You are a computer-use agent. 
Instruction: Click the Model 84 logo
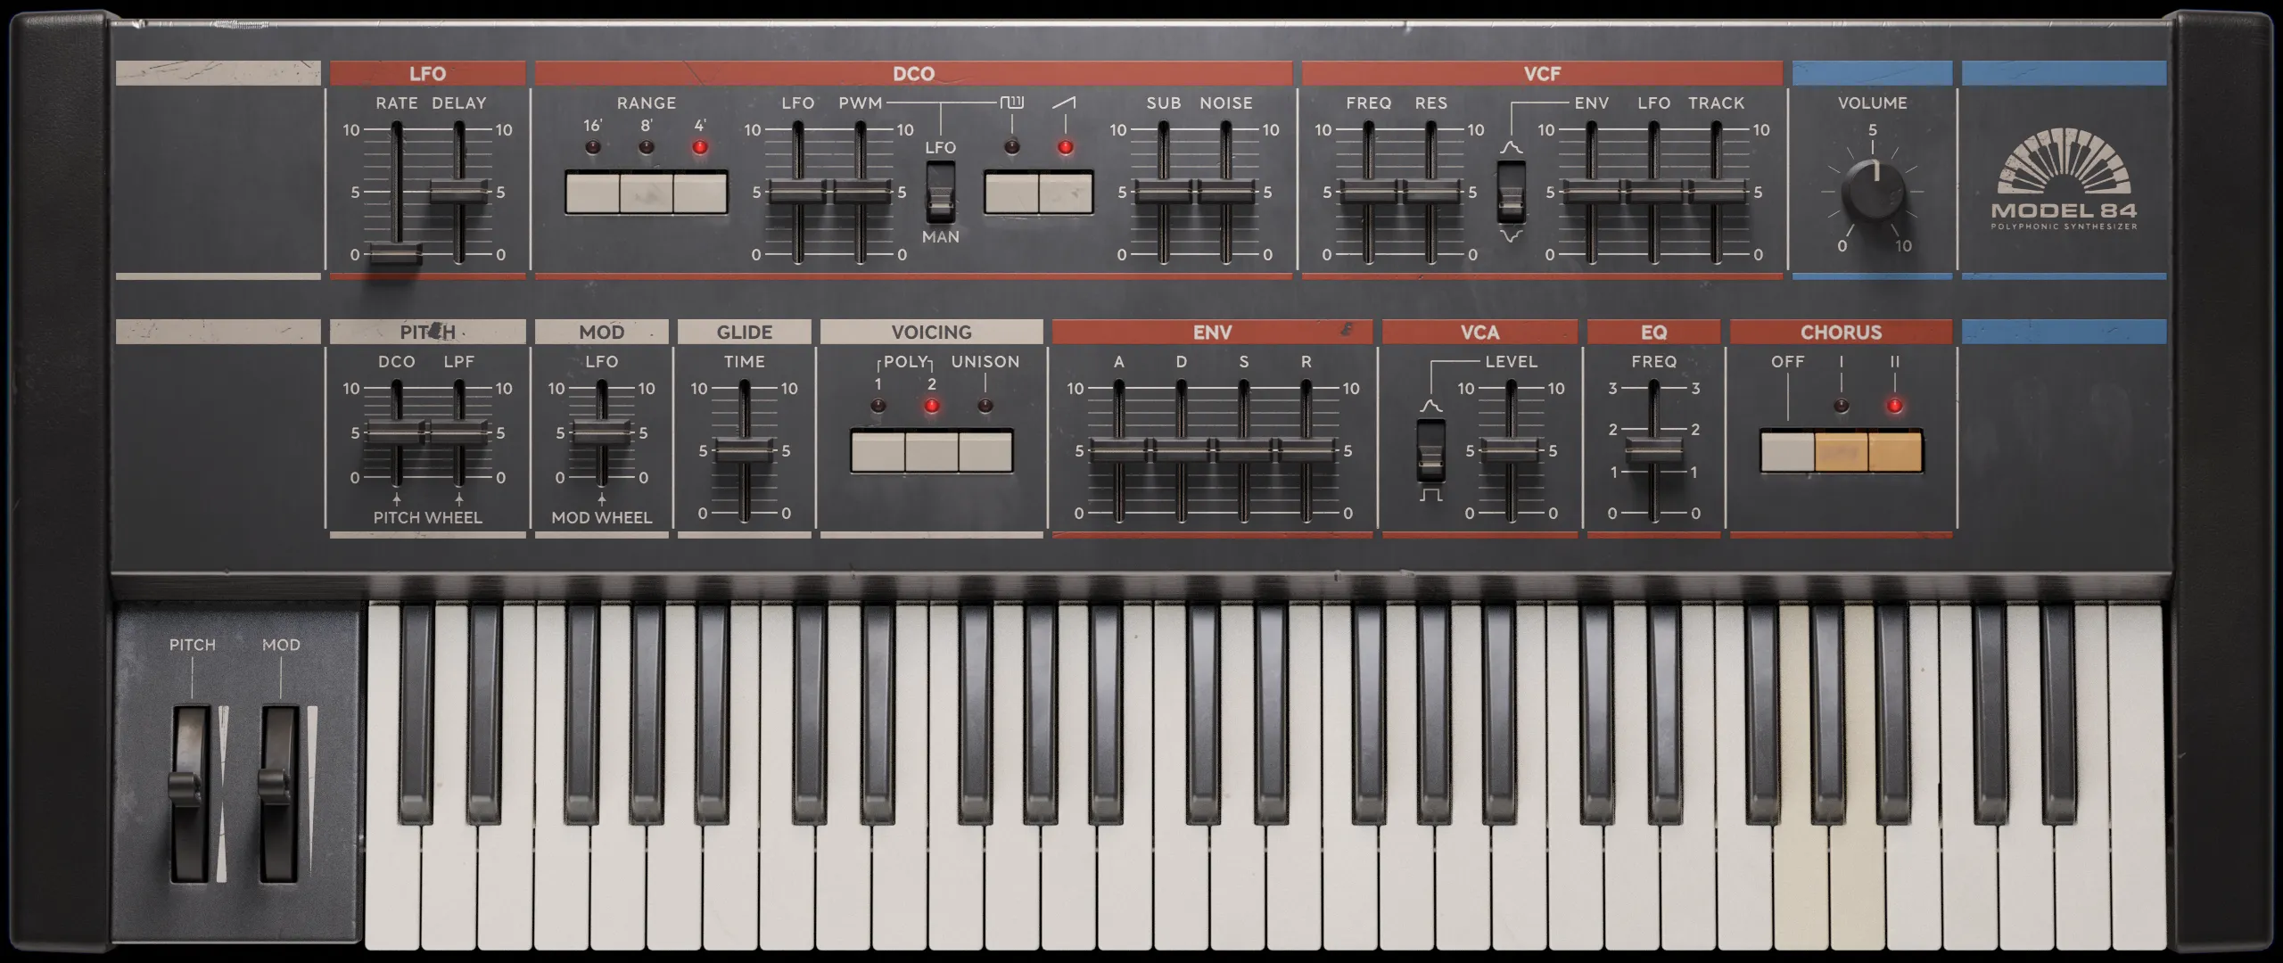[2064, 180]
